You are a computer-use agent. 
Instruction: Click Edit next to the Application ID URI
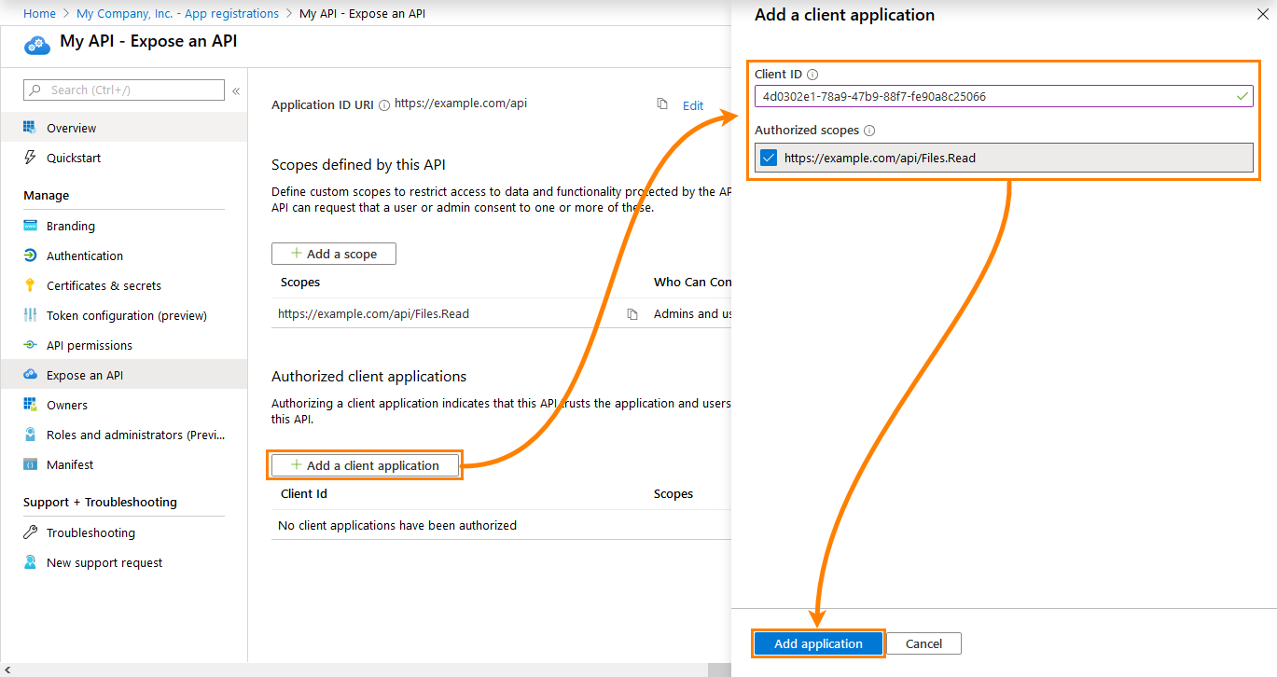point(693,105)
